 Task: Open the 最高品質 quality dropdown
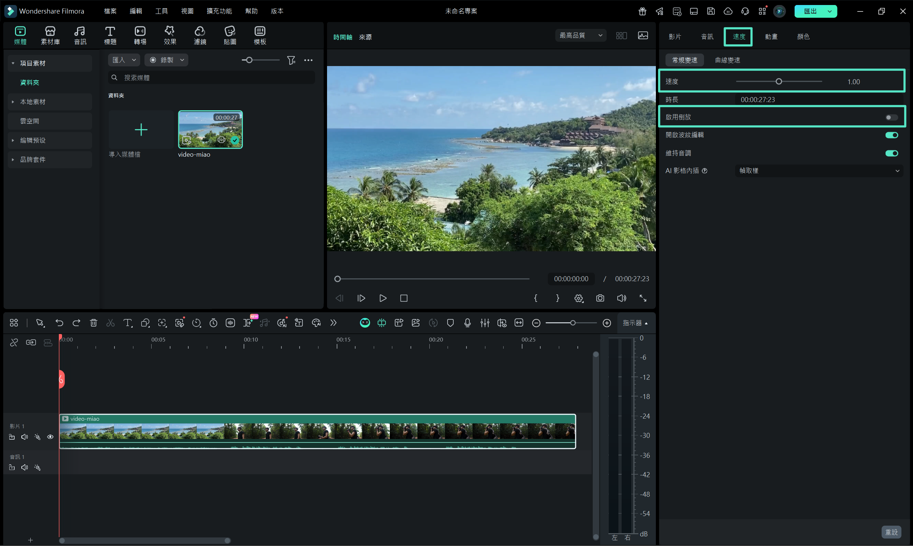point(580,35)
